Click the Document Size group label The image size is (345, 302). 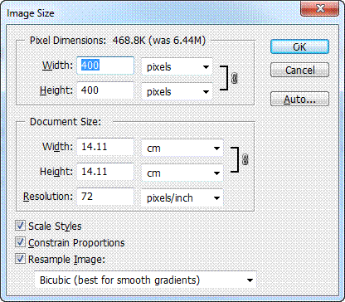click(x=66, y=122)
